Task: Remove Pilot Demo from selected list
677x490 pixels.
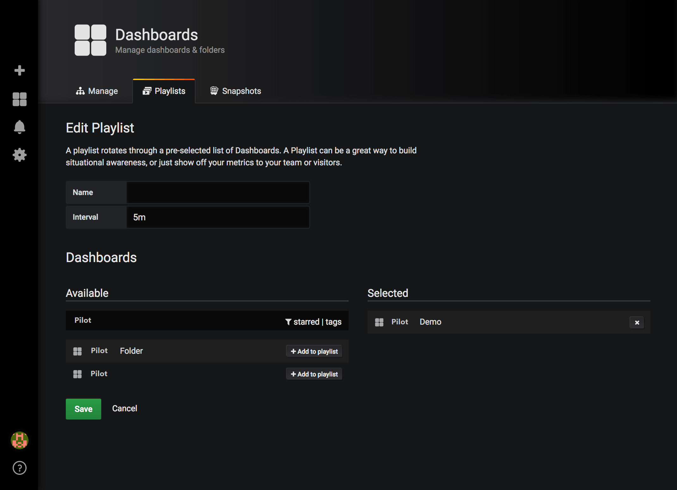Action: coord(637,322)
